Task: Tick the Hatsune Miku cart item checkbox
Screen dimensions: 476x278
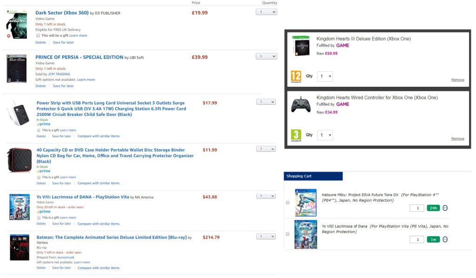Action: (287, 203)
